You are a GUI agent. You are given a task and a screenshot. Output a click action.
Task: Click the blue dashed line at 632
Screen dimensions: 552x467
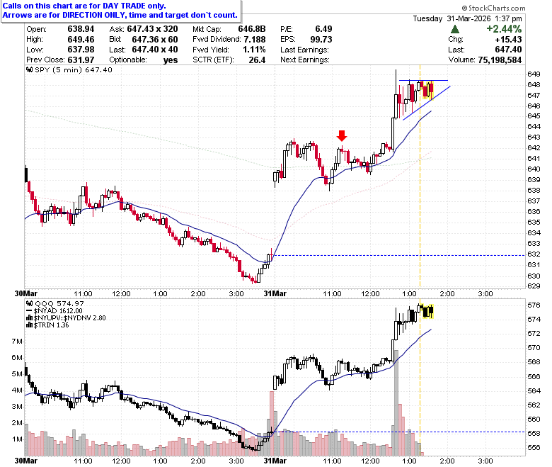pyautogui.click(x=399, y=255)
